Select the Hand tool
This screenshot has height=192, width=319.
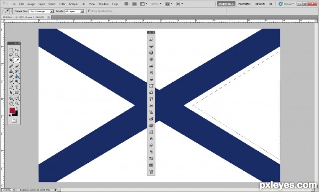coord(11,103)
